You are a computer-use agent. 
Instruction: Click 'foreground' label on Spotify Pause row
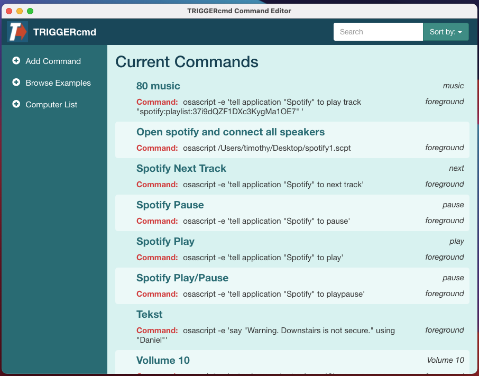(445, 221)
